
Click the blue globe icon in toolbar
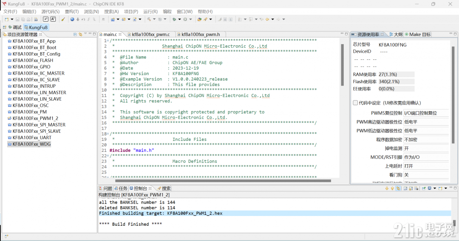point(72,19)
